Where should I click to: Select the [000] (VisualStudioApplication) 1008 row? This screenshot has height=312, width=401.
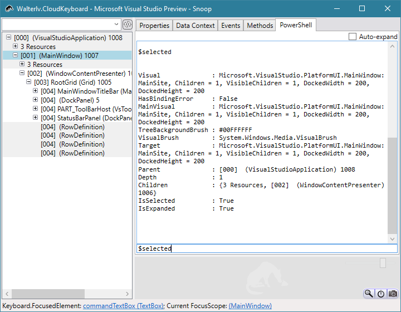coord(68,37)
